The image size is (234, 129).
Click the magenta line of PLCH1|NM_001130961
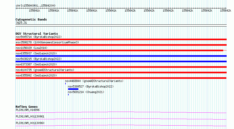point(121,119)
